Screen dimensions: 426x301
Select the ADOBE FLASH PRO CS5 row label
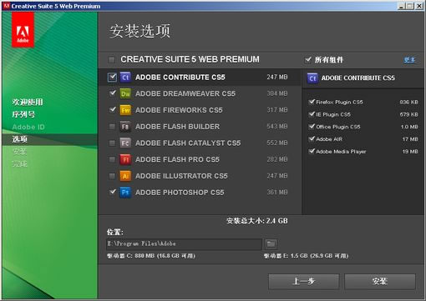tap(177, 159)
